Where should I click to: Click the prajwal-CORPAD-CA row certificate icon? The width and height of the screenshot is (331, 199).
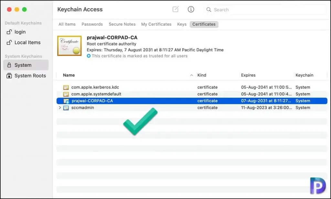pyautogui.click(x=66, y=101)
